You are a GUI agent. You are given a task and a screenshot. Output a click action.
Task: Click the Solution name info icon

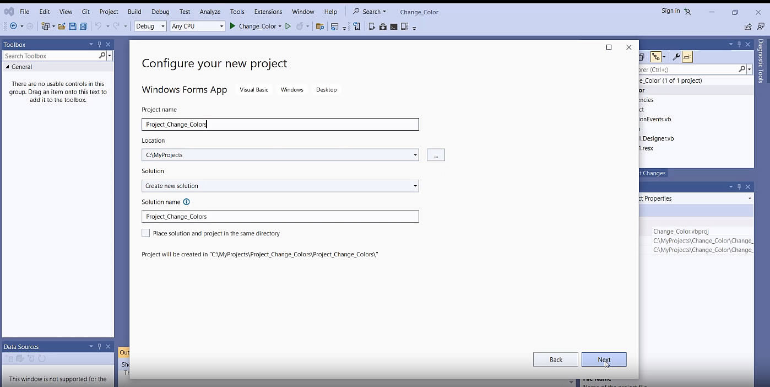186,202
